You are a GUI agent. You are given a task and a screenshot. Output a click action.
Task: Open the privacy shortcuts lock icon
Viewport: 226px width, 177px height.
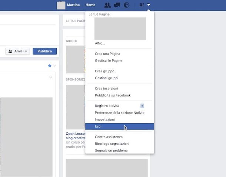(x=142, y=5)
